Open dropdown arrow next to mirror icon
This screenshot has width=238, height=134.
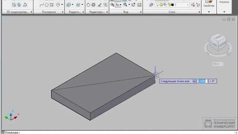(82, 5)
